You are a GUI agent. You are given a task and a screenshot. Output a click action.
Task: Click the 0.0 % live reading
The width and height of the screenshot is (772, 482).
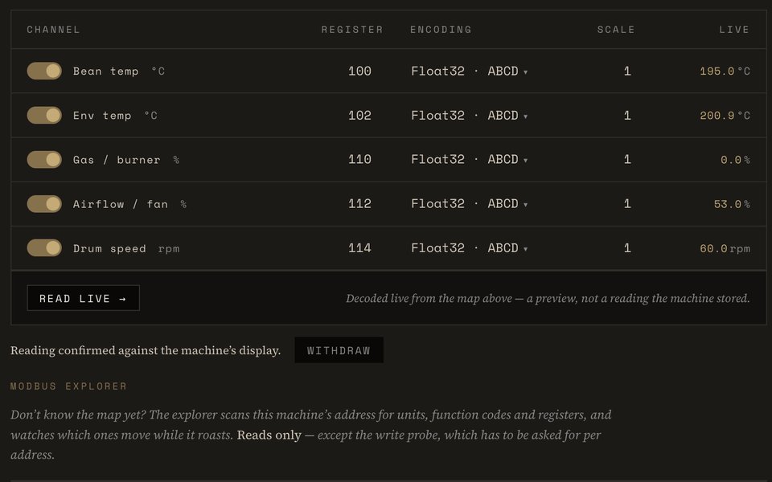coord(735,160)
